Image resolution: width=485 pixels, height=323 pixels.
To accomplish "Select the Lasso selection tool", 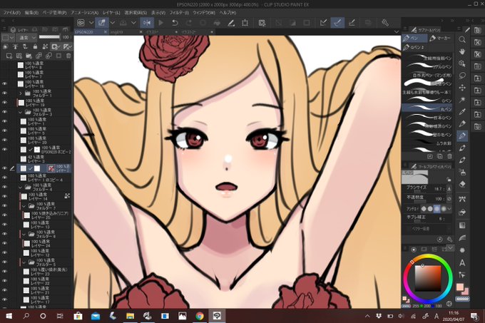I will pos(462,76).
